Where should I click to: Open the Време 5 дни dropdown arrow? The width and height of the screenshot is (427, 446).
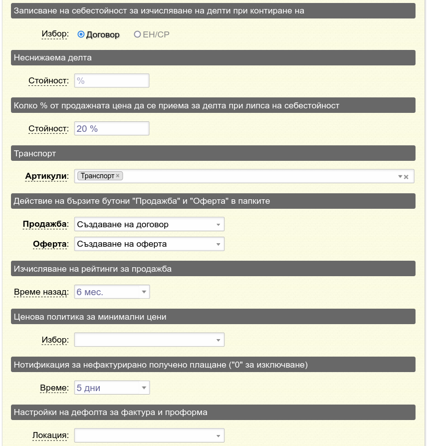click(144, 388)
